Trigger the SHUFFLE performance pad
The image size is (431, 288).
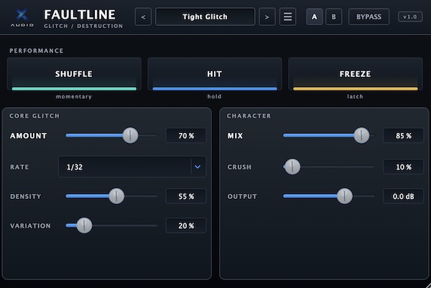tap(74, 74)
